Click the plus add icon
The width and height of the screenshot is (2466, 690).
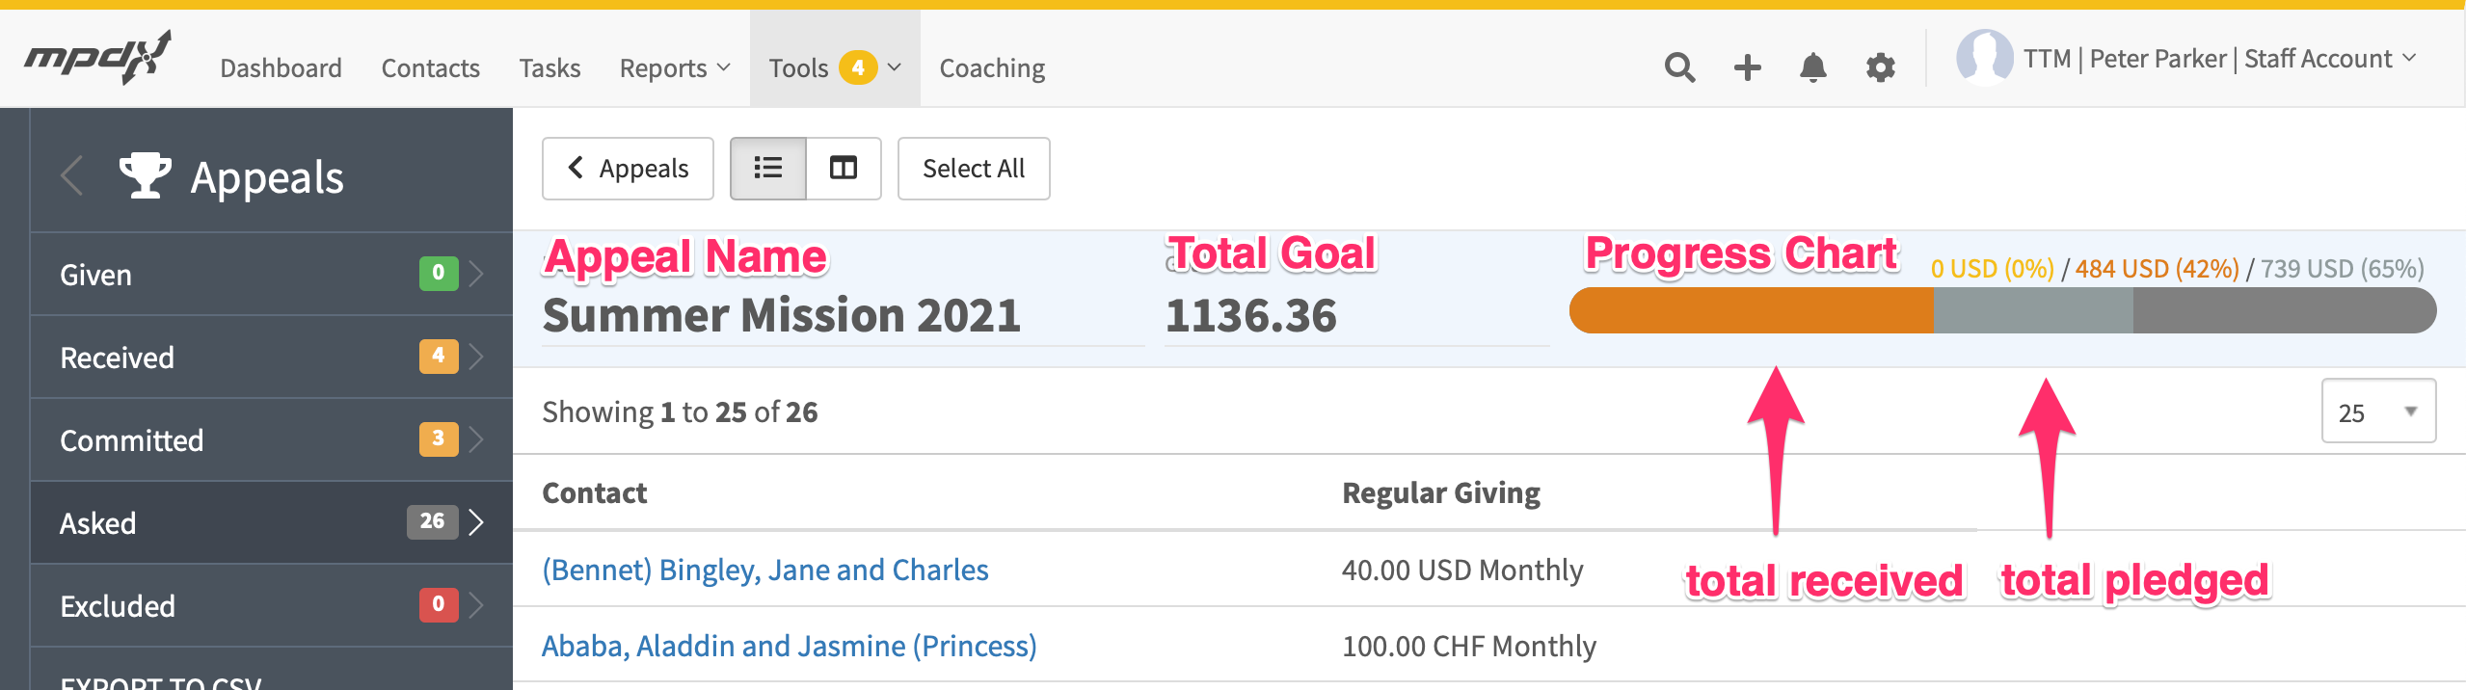pyautogui.click(x=1747, y=67)
